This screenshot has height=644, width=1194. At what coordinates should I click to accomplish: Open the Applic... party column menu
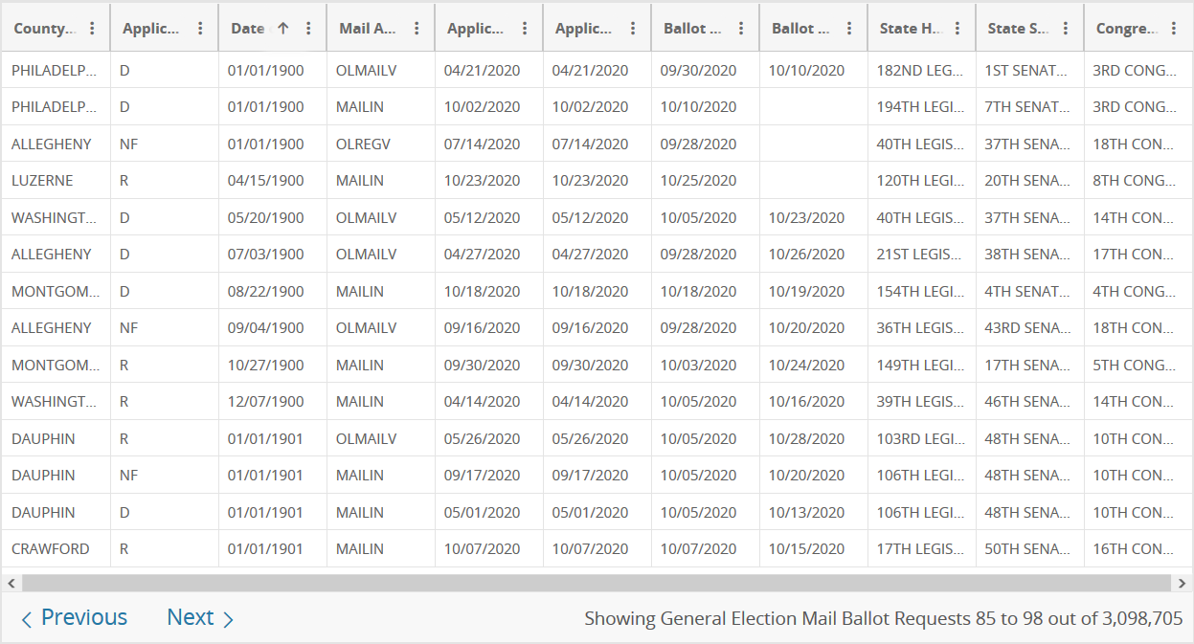point(200,29)
